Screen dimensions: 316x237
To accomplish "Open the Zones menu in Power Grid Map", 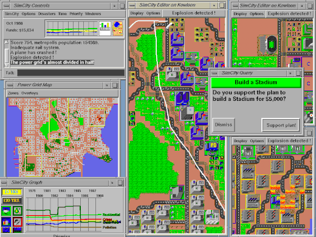I will pos(13,93).
